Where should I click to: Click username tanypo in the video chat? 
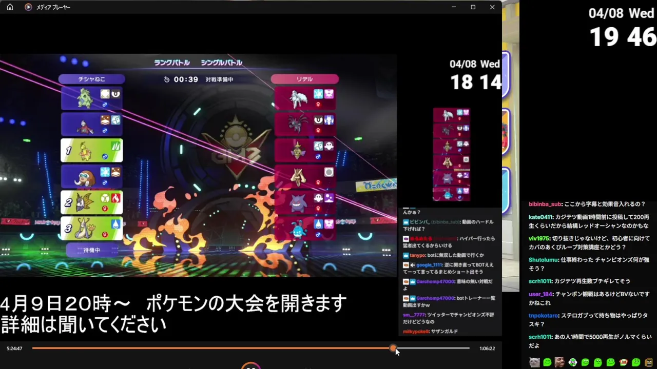pos(418,255)
